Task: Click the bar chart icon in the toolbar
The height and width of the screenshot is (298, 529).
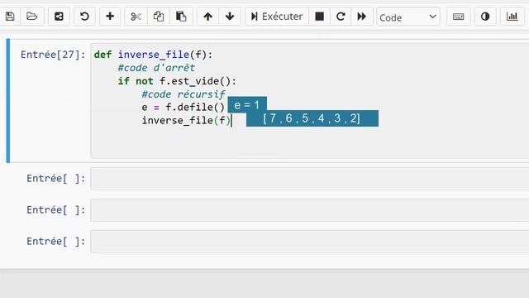Action: click(x=512, y=17)
